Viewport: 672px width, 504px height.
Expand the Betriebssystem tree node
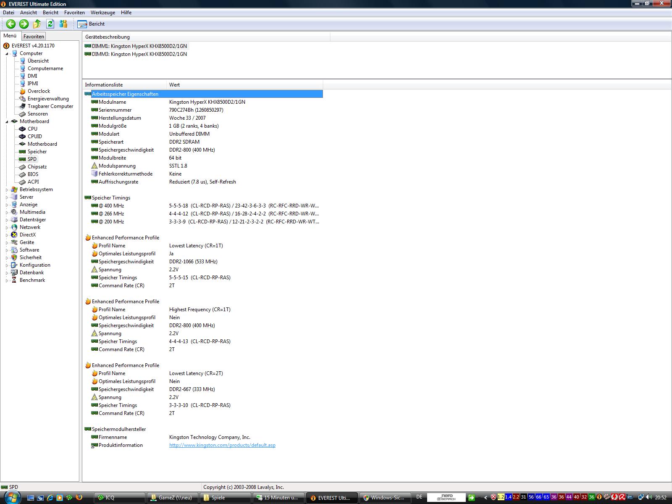[7, 190]
